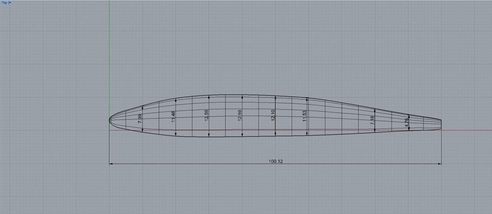Select the bottom arrowhead of the 11.46 dimension

pos(176,134)
